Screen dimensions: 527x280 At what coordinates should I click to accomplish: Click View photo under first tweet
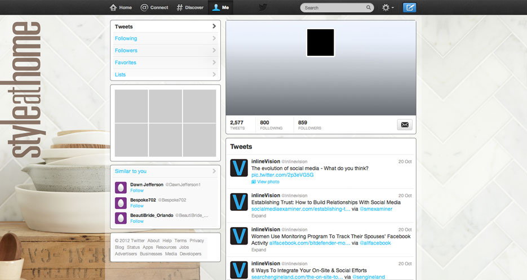tap(265, 181)
